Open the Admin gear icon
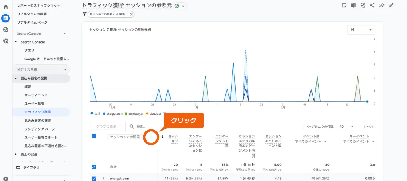This screenshot has height=181, width=407. coord(6,178)
